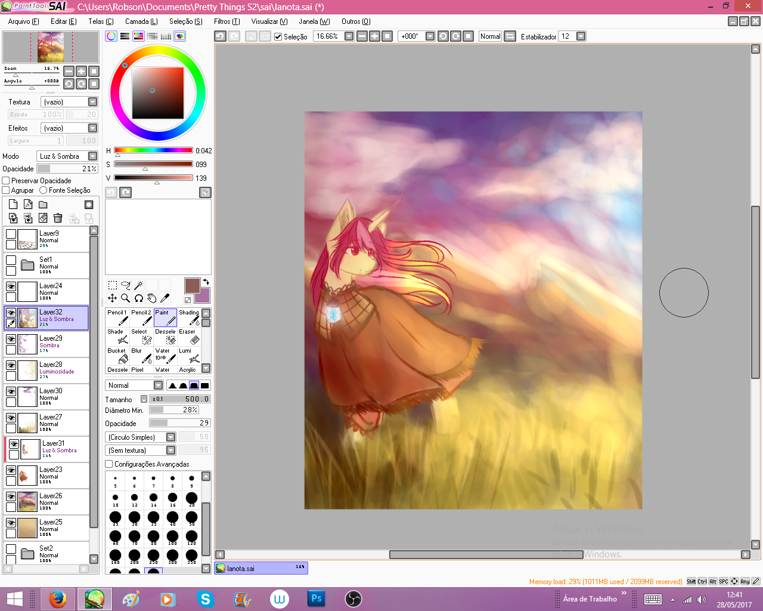Select the Move tool
Viewport: 763px width, 611px height.
[x=112, y=298]
